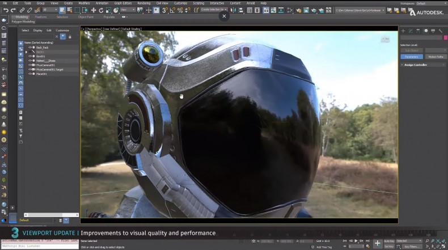
Task: Select the Rotate transform tool
Action: tap(102, 10)
